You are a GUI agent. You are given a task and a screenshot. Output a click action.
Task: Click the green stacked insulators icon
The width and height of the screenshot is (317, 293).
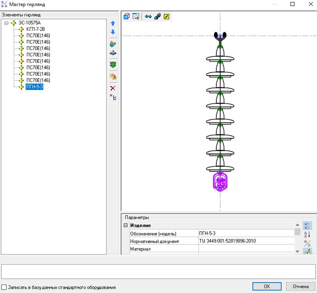pos(113,65)
